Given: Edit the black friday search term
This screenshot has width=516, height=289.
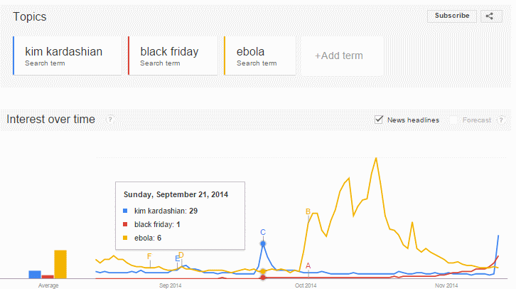Looking at the screenshot, I should click(173, 56).
